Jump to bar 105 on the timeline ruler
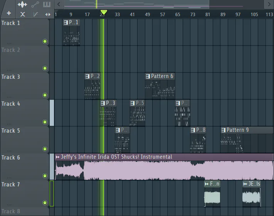Screen dimensions: 274x216 [x=254, y=15]
